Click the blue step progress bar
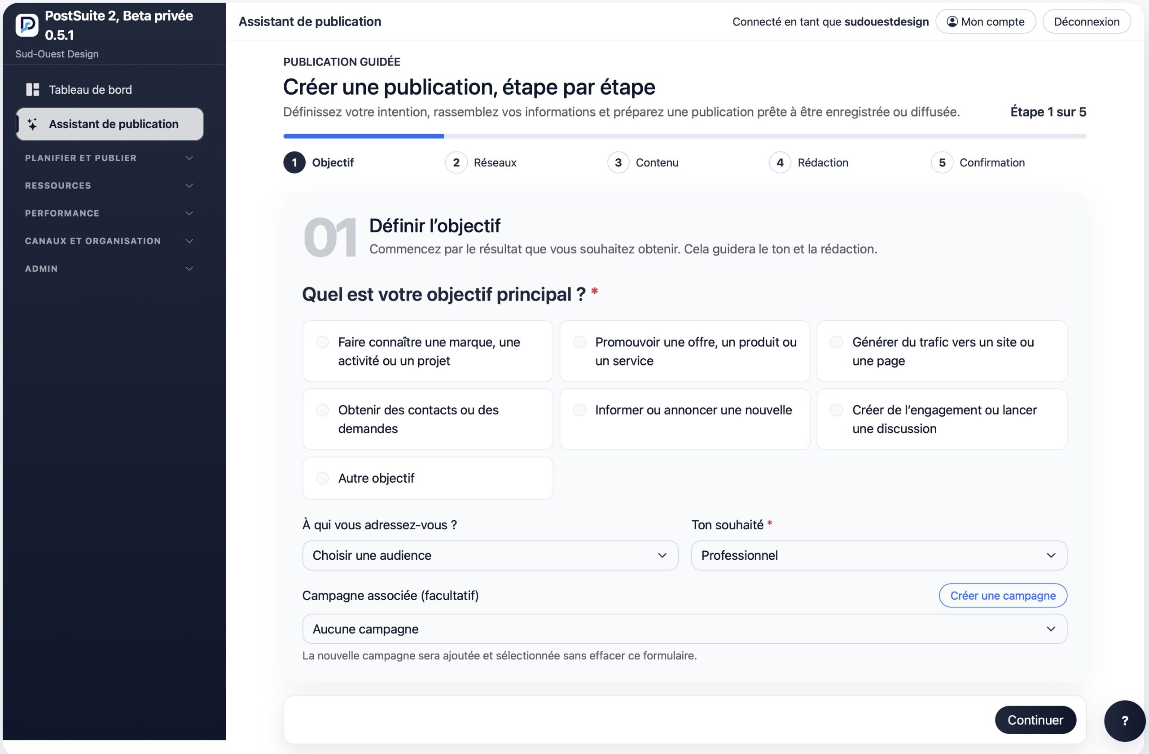 [364, 136]
